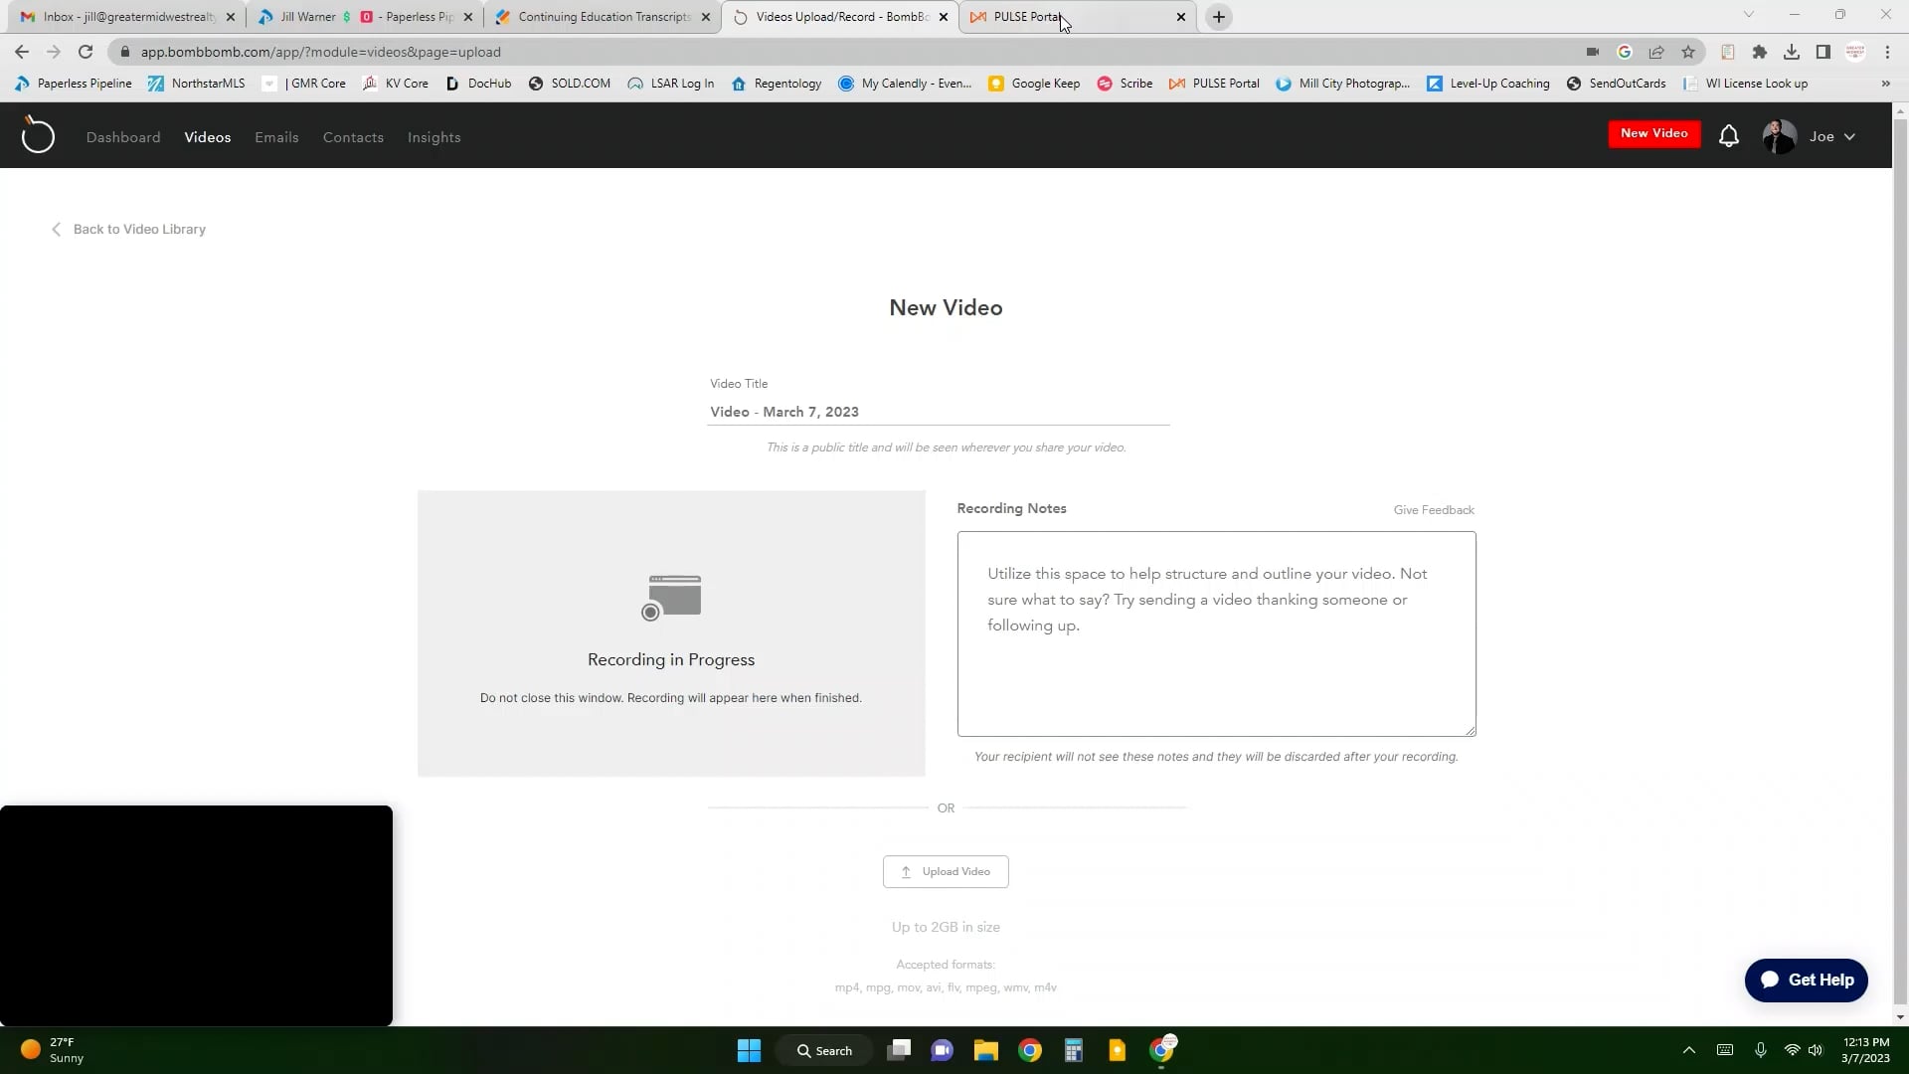The height and width of the screenshot is (1074, 1909).
Task: Open the Downloads icon in Chrome toolbar
Action: pyautogui.click(x=1793, y=52)
